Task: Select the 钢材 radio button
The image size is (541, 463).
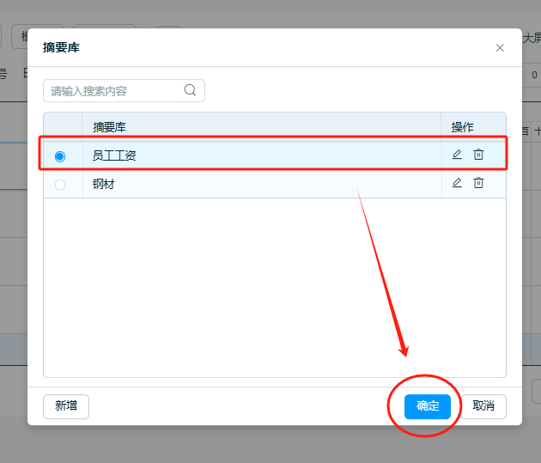Action: tap(60, 185)
